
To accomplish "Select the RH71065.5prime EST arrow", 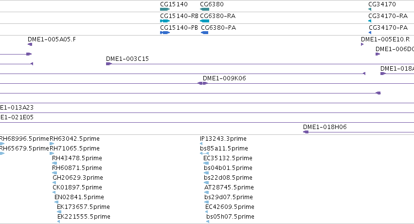I will [x=52, y=153].
